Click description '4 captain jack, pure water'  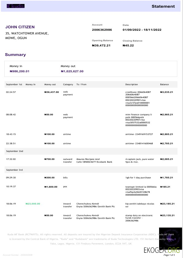tap(139, 159)
